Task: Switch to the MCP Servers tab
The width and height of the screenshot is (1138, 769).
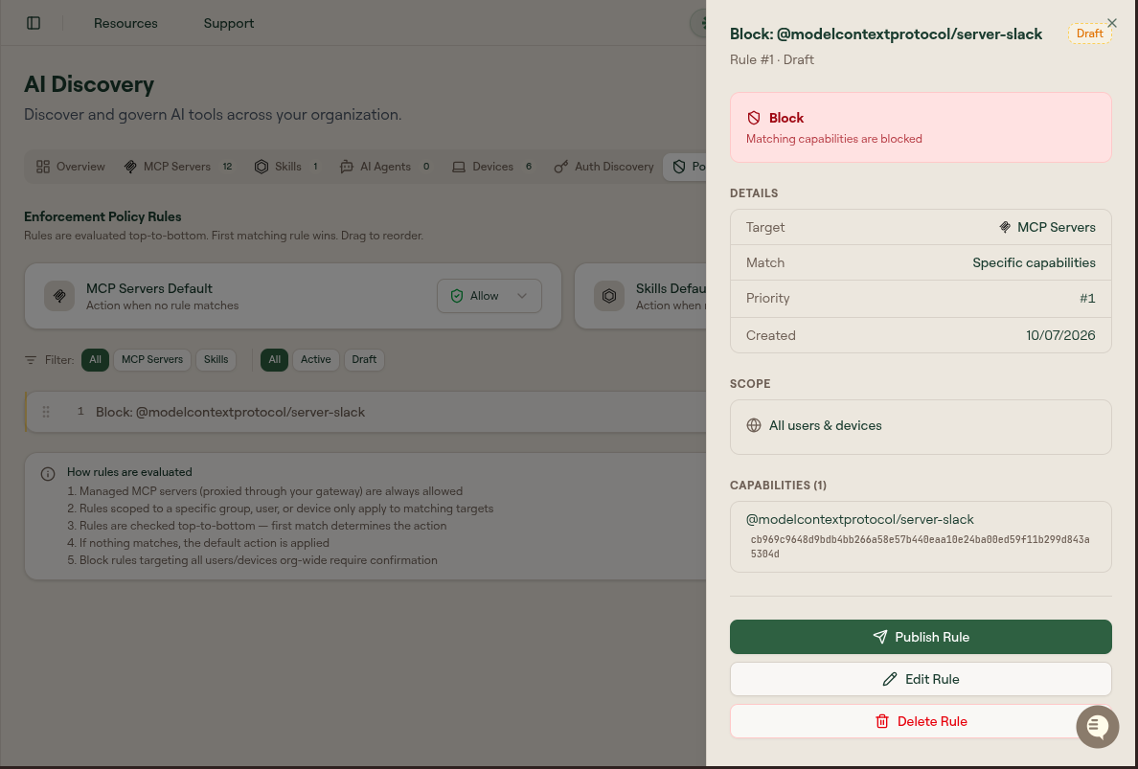Action: pyautogui.click(x=178, y=167)
